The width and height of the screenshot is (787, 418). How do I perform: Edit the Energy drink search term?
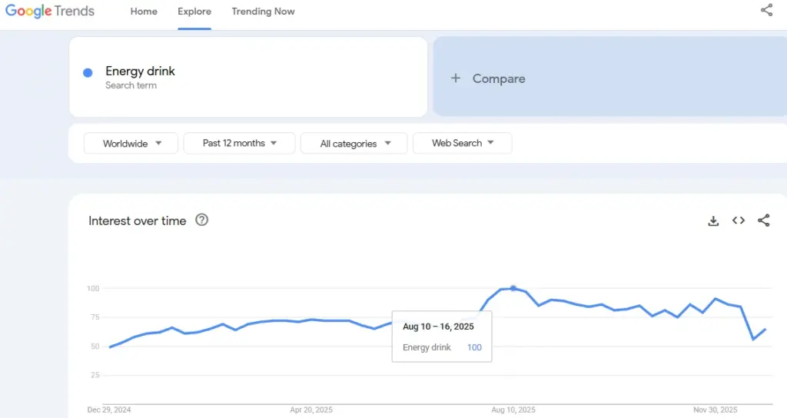[x=248, y=77]
